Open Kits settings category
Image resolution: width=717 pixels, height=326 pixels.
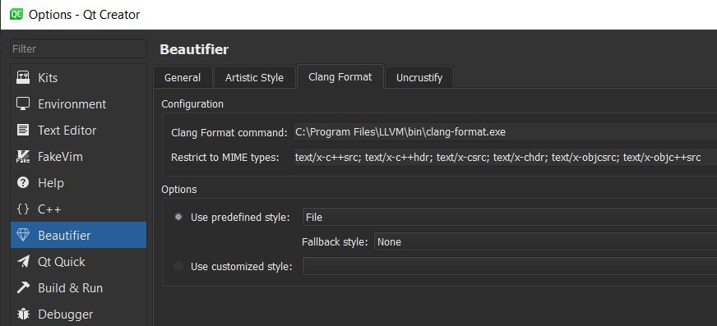coord(78,78)
